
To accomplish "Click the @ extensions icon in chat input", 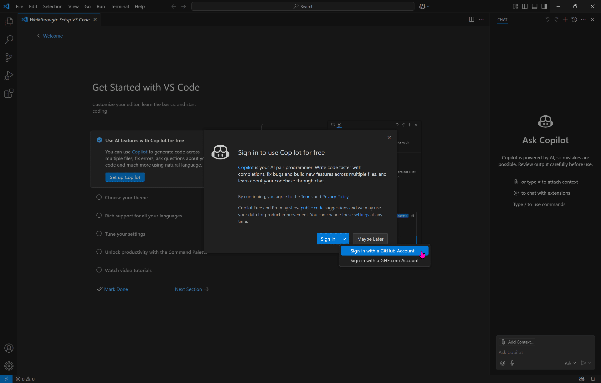I will pyautogui.click(x=503, y=363).
